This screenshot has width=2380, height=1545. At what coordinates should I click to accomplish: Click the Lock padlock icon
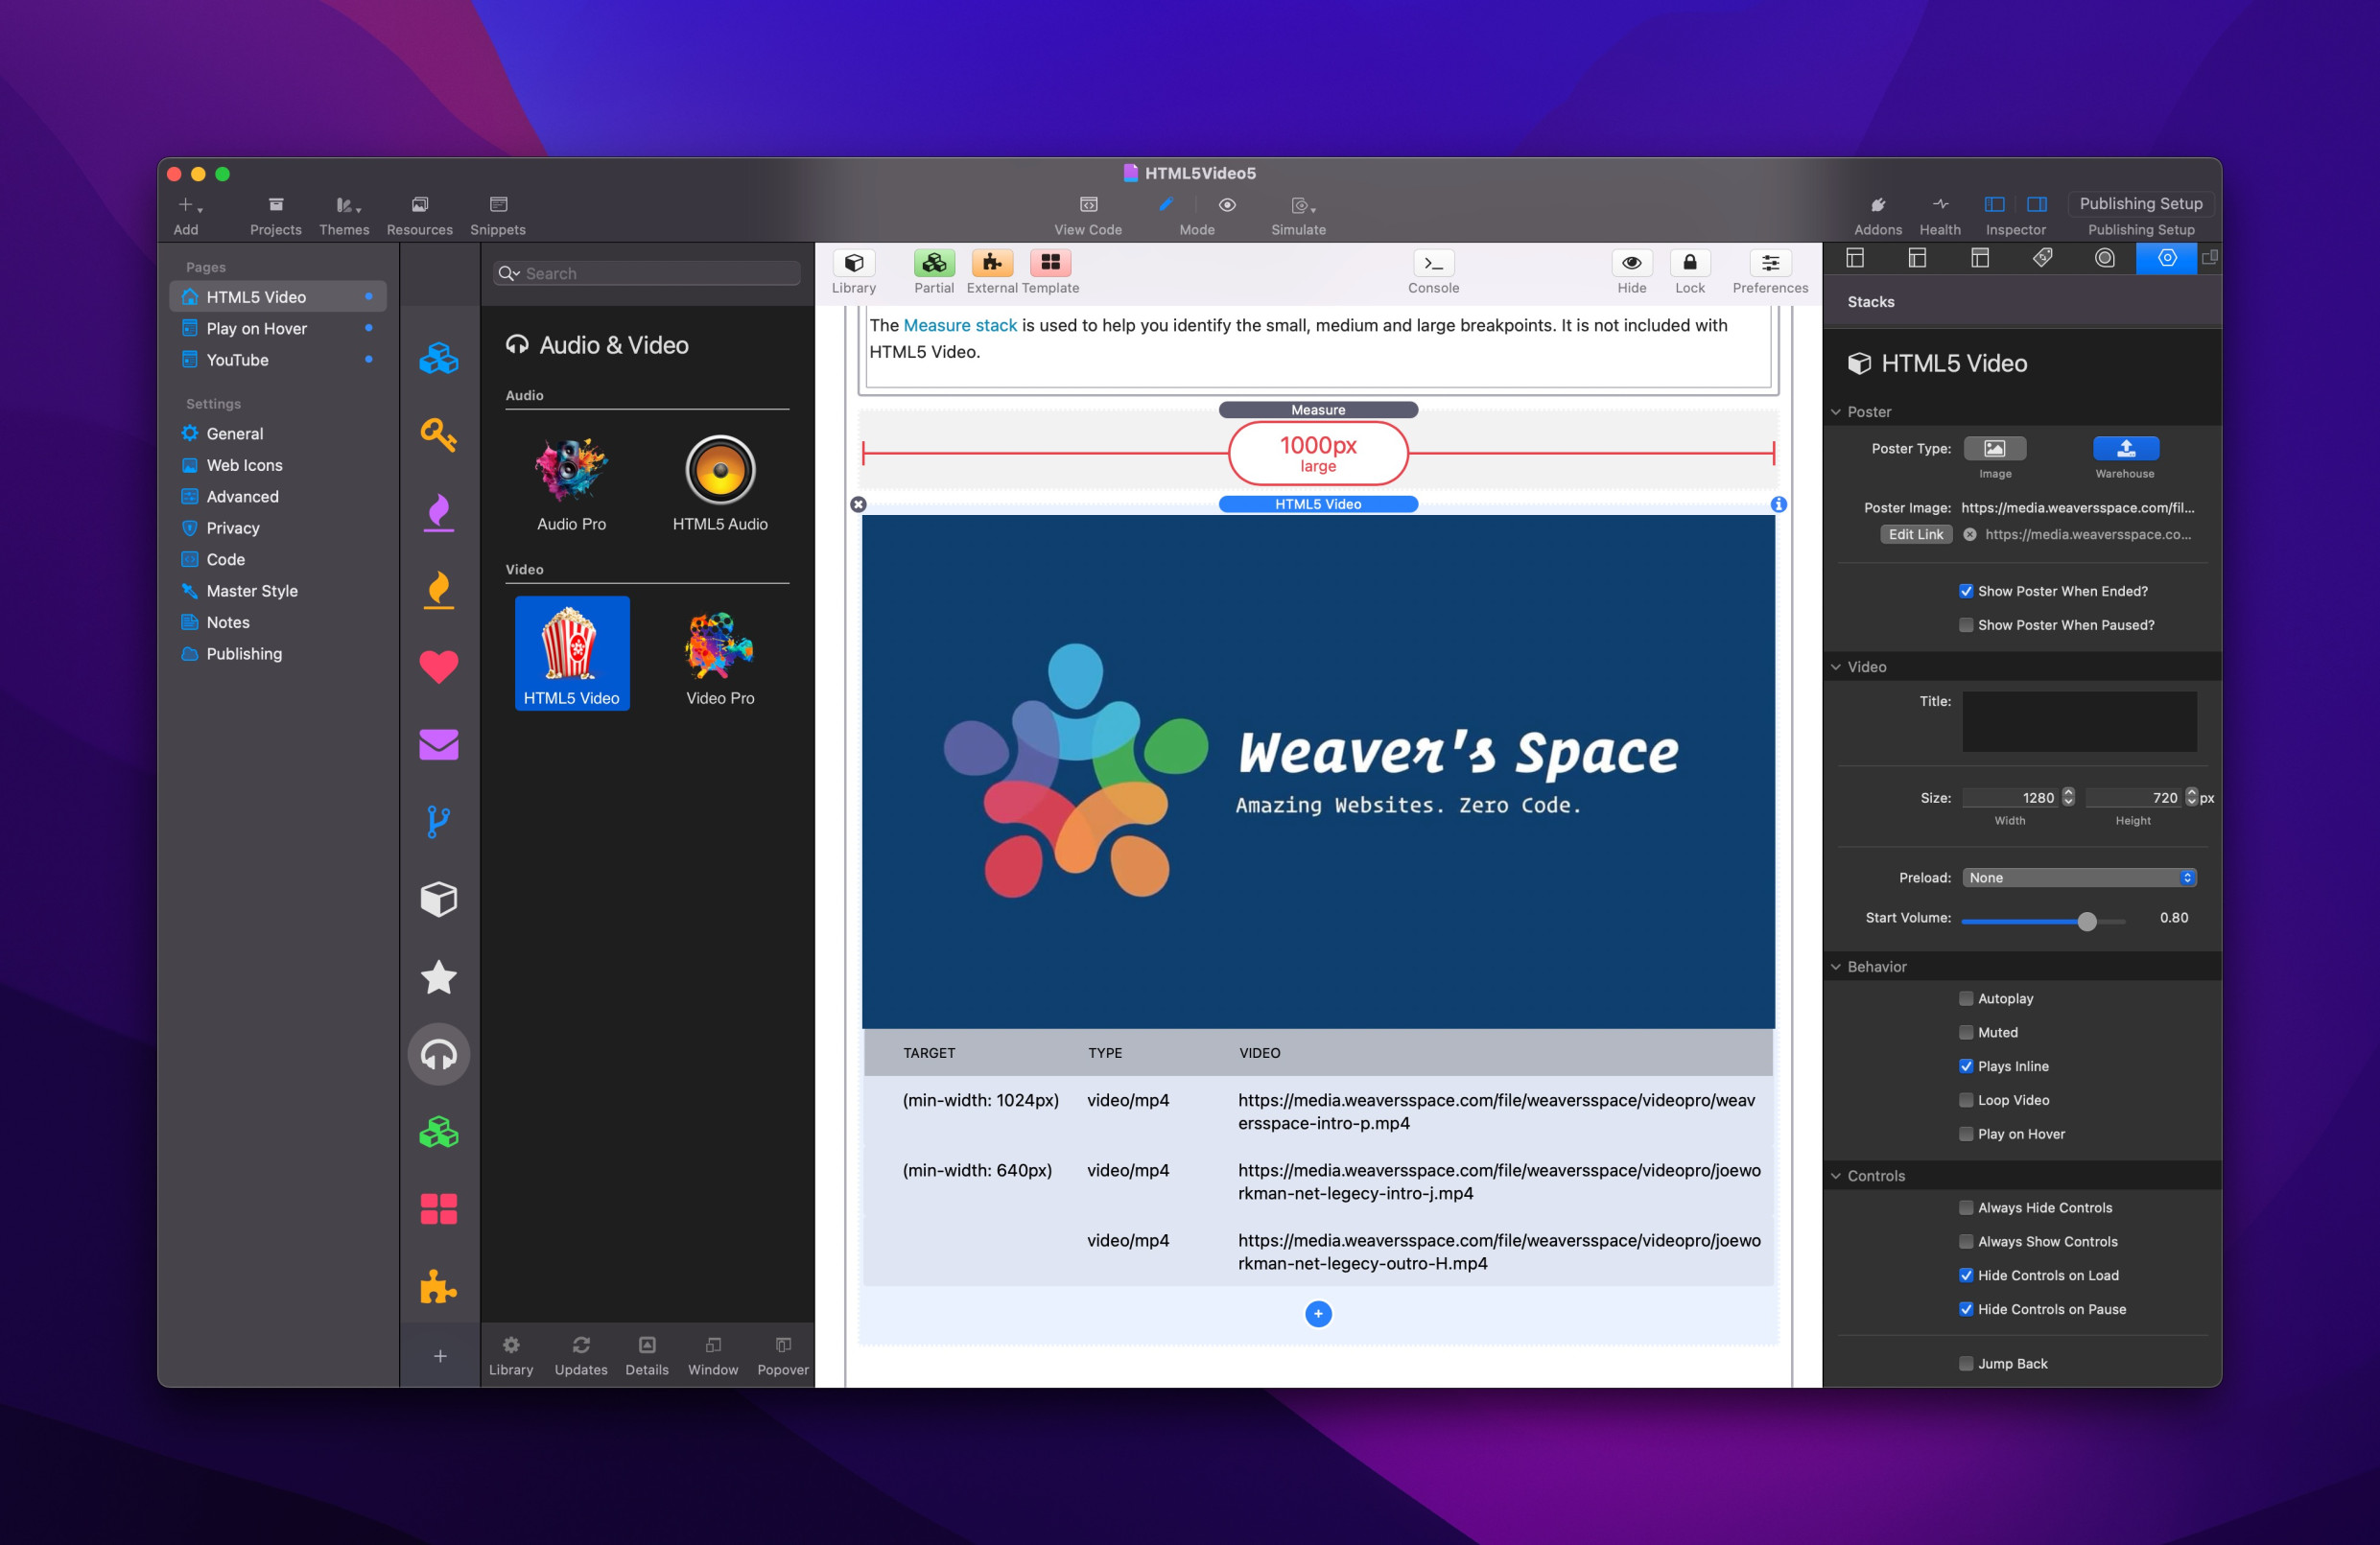1690,263
